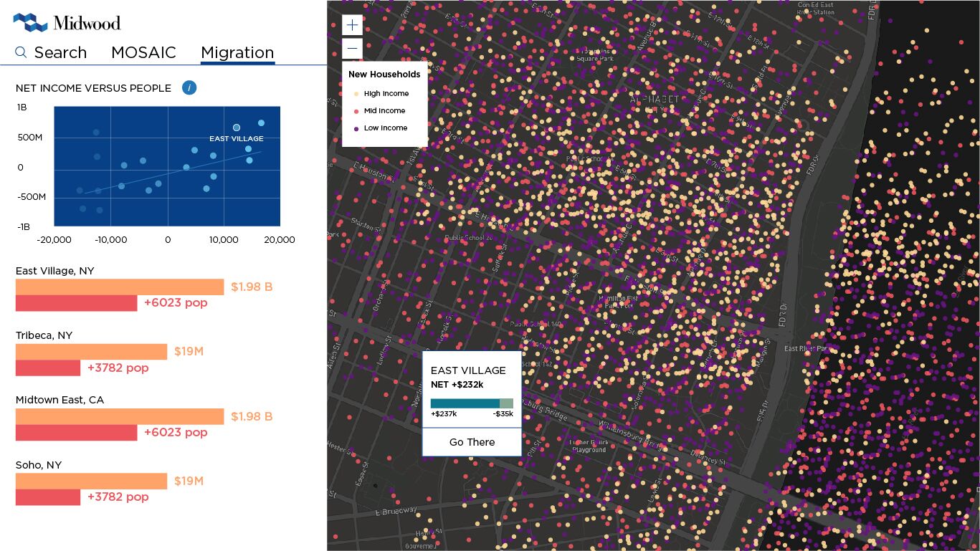Click the map zoom in plus button
980x551 pixels.
(352, 25)
